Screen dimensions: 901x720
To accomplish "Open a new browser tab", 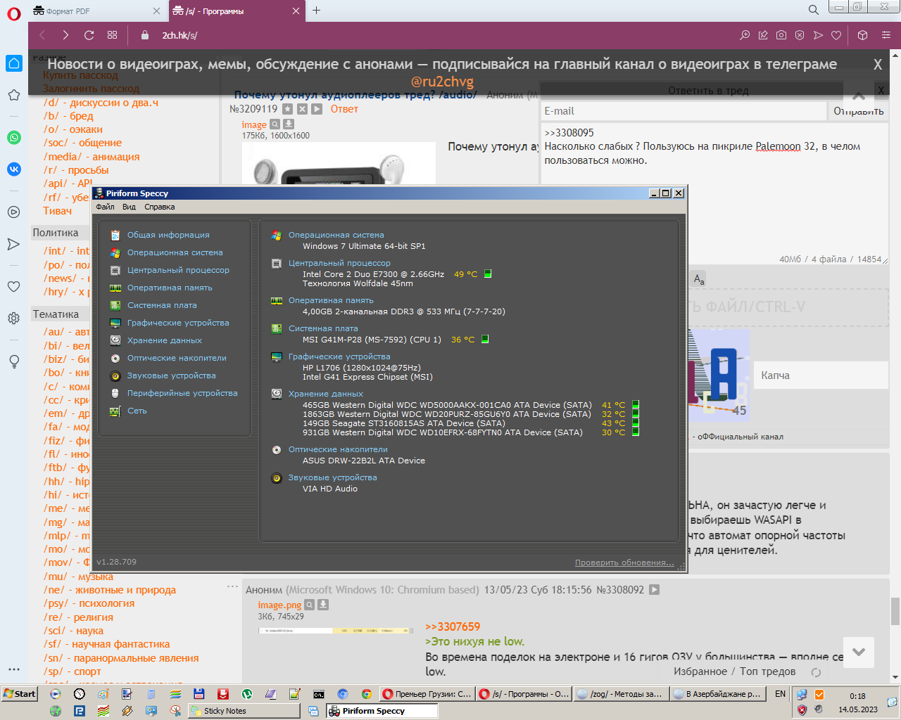I will click(x=316, y=10).
